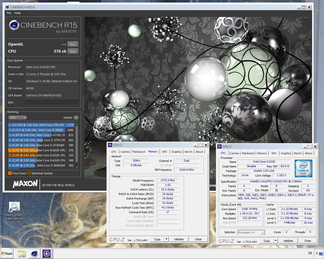Open the File menu in Cinebench
This screenshot has width=324, height=259.
9,13
